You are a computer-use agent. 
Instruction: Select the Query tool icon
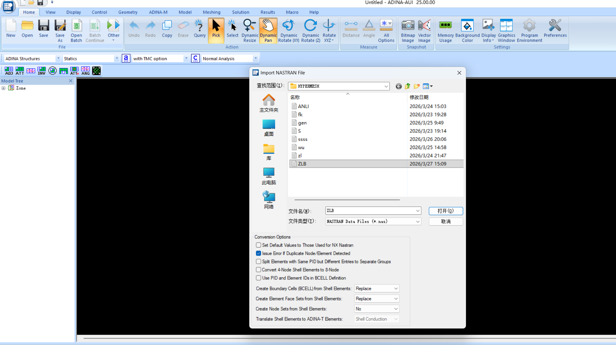coord(199,29)
